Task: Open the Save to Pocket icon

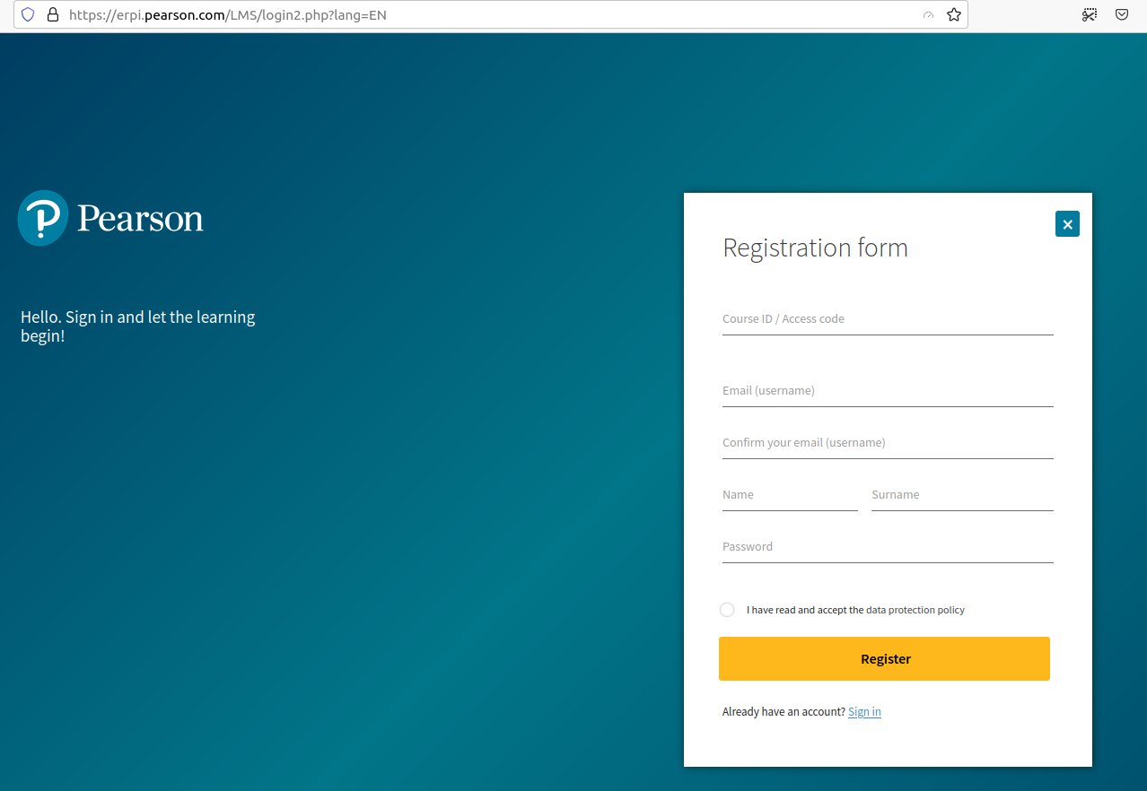Action: (1121, 14)
